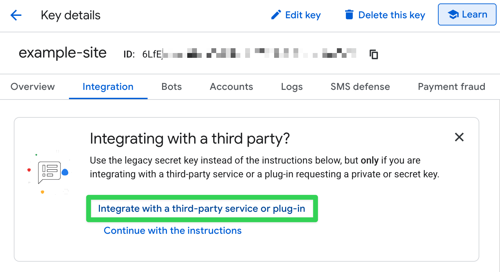Select the Accounts tab
Screen dimensions: 500x272
click(x=231, y=87)
